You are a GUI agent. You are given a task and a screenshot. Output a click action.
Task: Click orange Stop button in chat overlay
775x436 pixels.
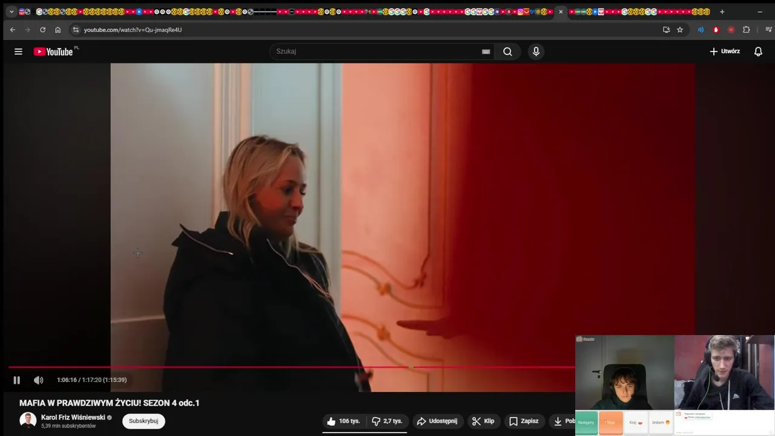point(610,423)
